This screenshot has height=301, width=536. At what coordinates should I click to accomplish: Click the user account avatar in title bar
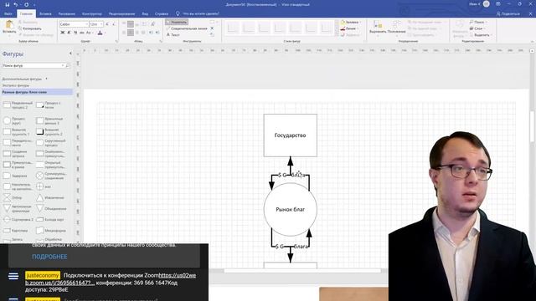click(486, 4)
